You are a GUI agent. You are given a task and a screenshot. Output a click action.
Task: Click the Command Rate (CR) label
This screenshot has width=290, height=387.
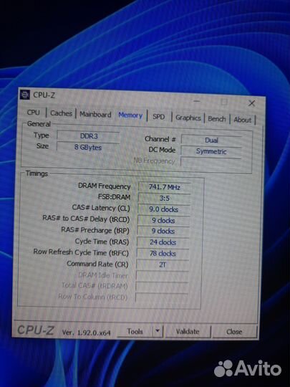coord(97,264)
